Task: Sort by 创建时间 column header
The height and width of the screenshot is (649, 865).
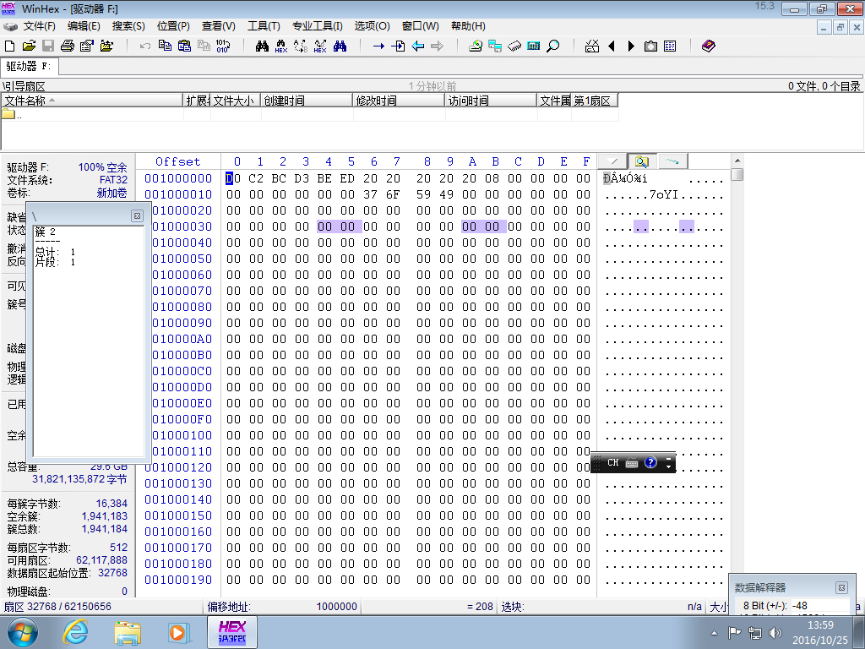Action: click(x=306, y=101)
